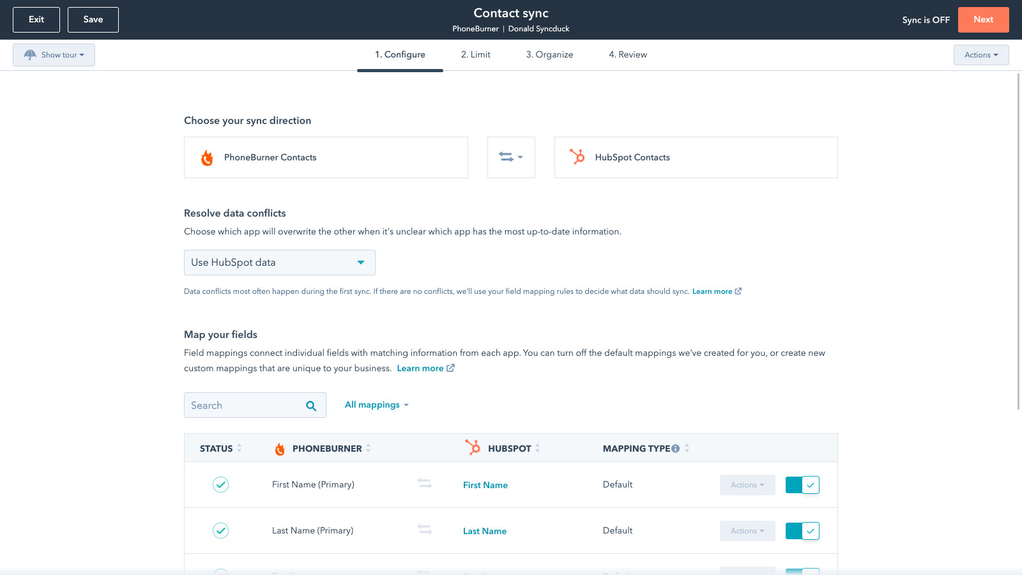
Task: Toggle off the First Name mapping
Action: tap(802, 485)
